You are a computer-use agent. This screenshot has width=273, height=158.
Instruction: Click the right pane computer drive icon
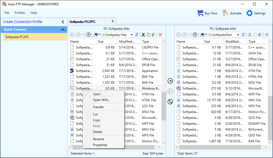[x=202, y=35]
